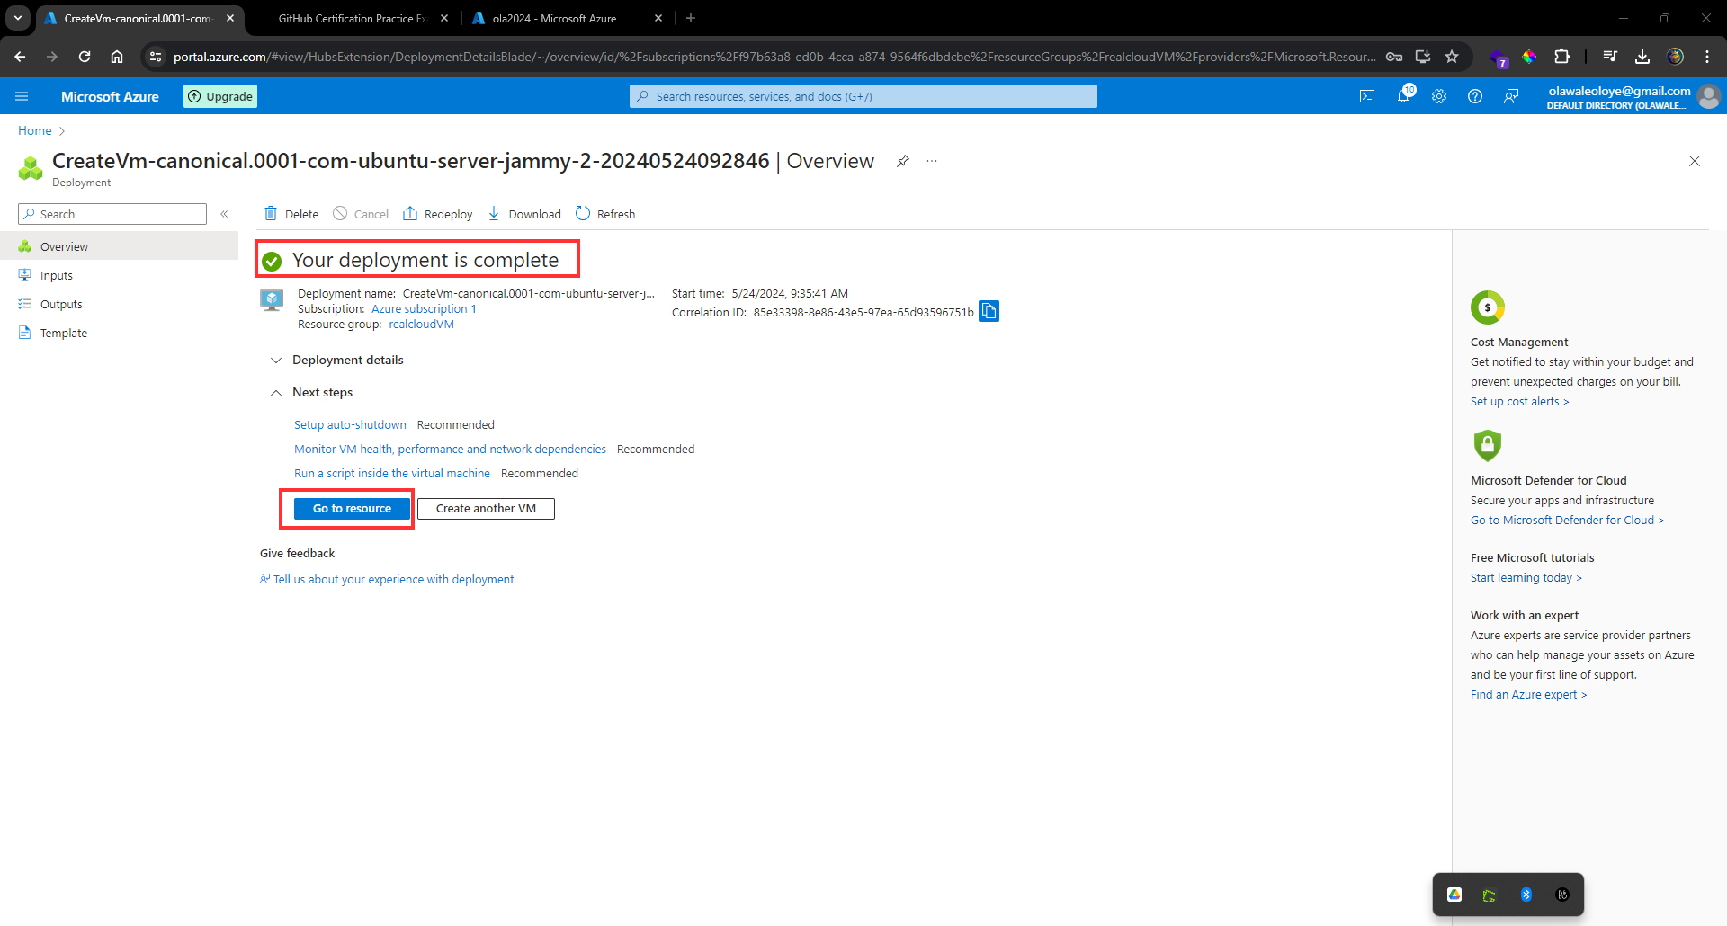The image size is (1727, 926).
Task: Open the account profile avatar
Action: [1709, 96]
